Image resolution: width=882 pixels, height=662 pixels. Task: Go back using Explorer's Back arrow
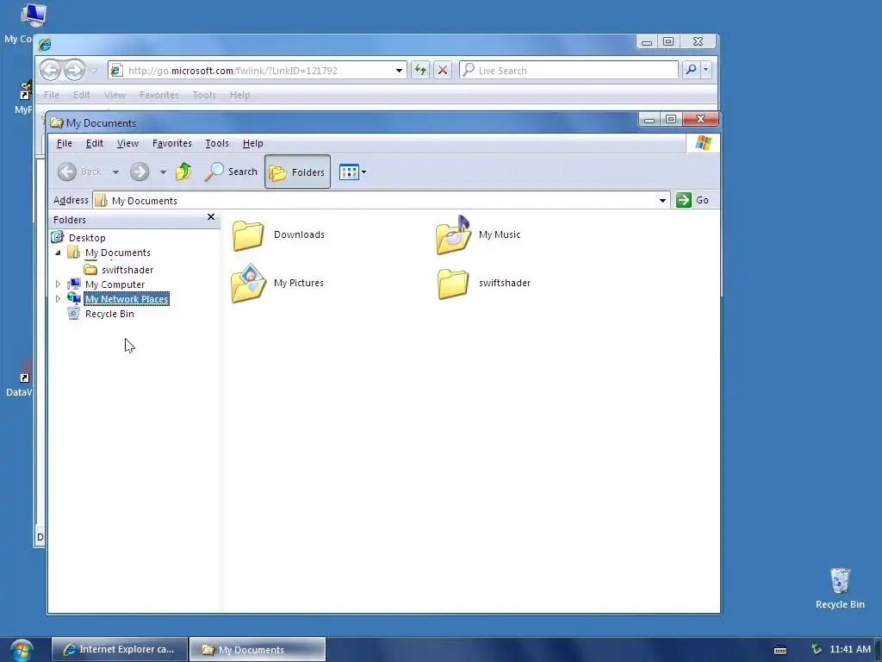[x=67, y=172]
